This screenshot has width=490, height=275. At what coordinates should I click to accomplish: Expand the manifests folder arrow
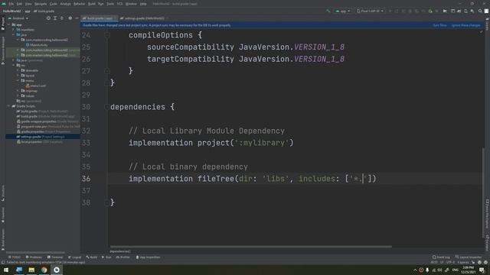point(14,30)
